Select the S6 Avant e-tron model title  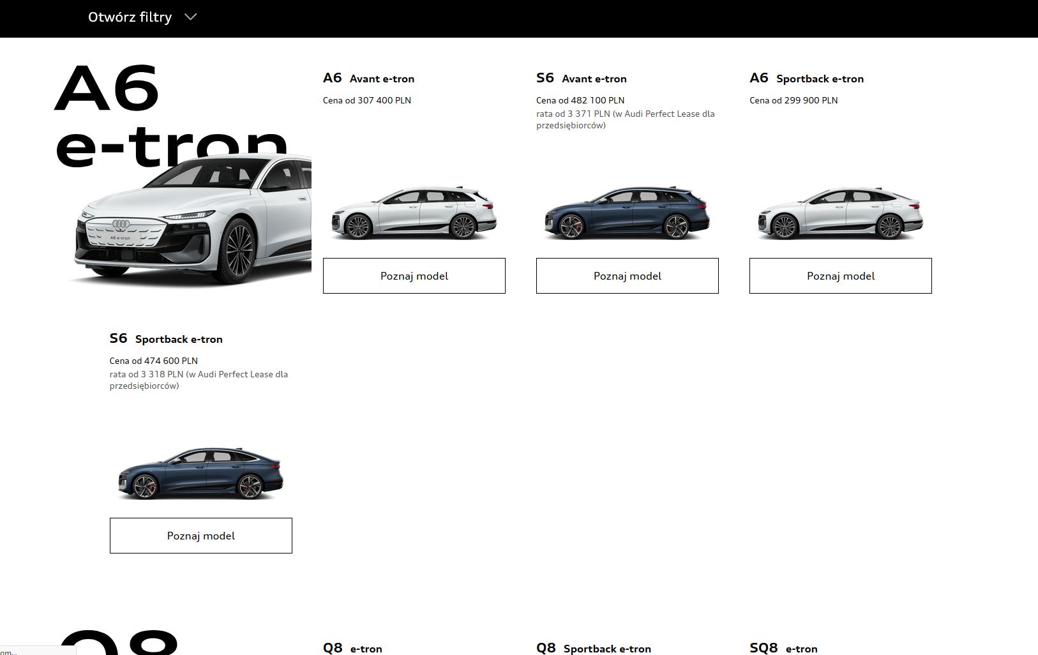click(582, 78)
